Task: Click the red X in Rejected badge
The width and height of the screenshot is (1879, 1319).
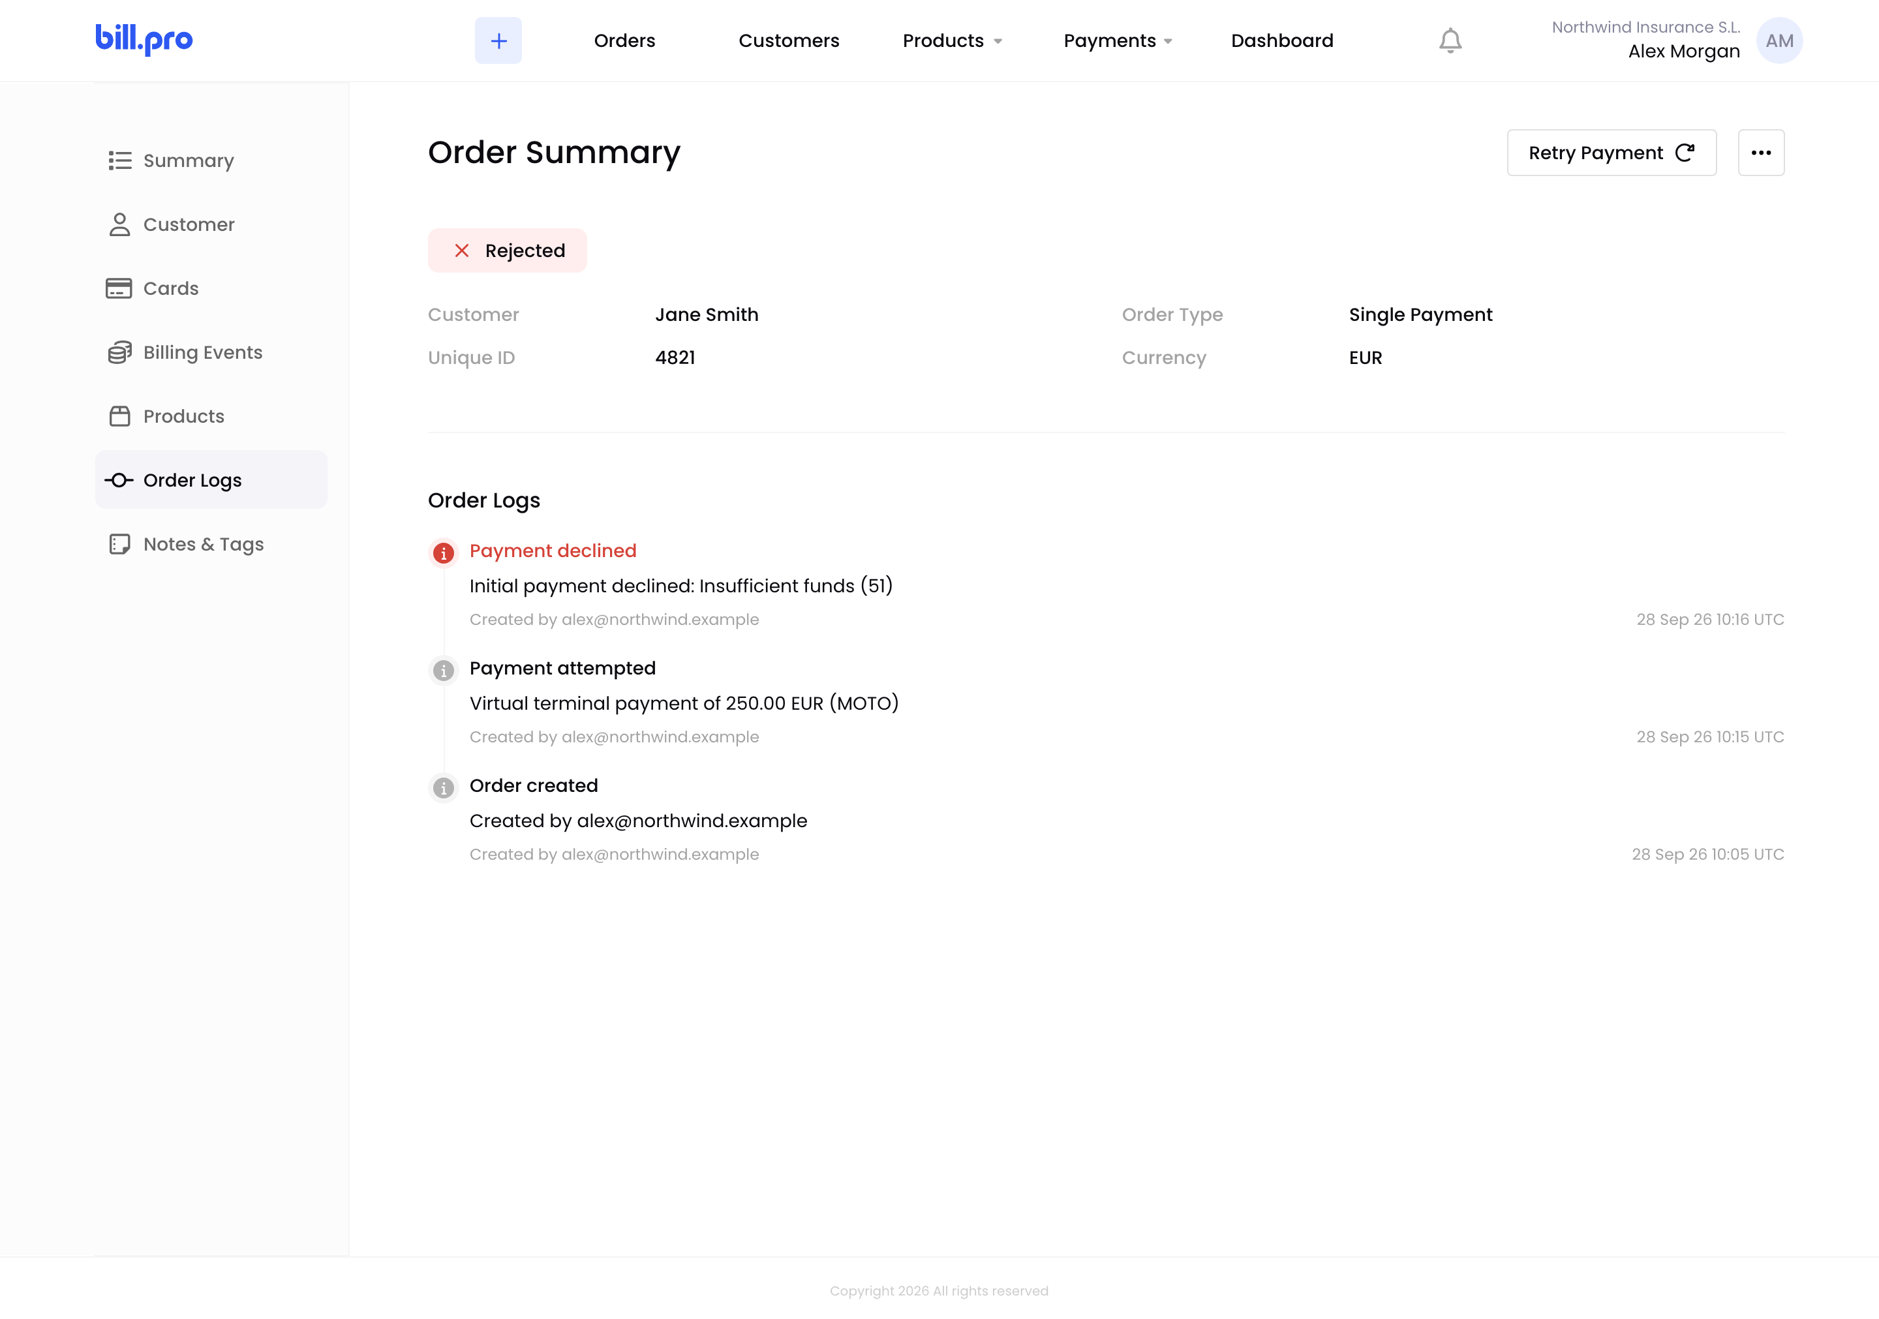Action: coord(461,250)
